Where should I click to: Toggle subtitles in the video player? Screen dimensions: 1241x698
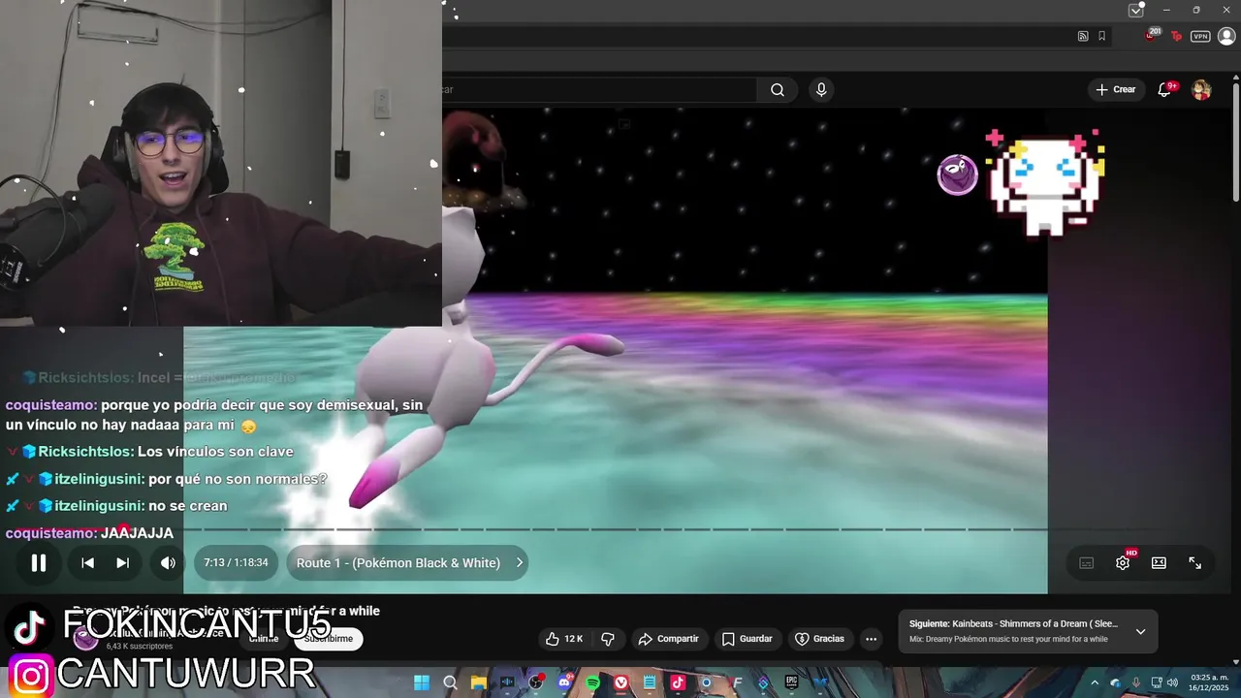click(x=1087, y=562)
